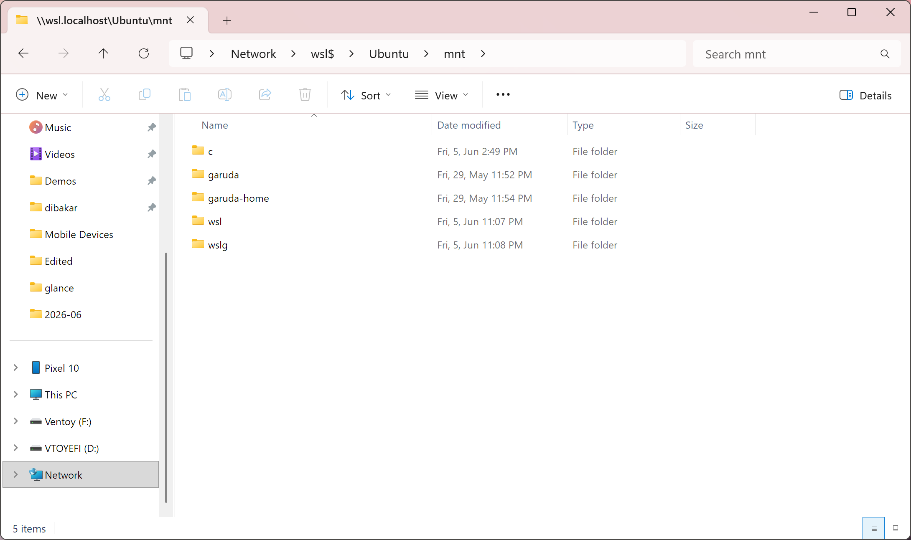Viewport: 911px width, 540px height.
Task: Click the Copy icon in toolbar
Action: click(144, 95)
